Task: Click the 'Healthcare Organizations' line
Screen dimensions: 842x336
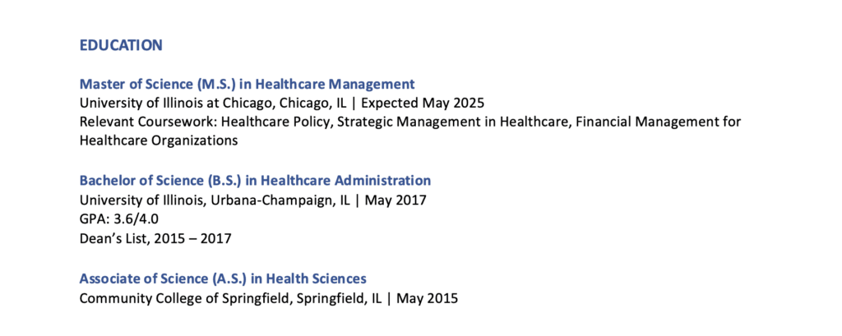Action: [x=159, y=140]
